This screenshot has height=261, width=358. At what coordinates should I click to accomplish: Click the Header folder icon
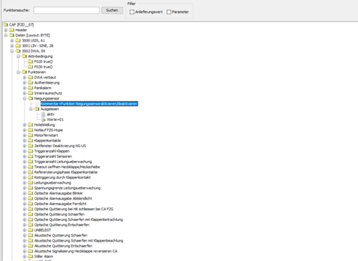[11, 30]
